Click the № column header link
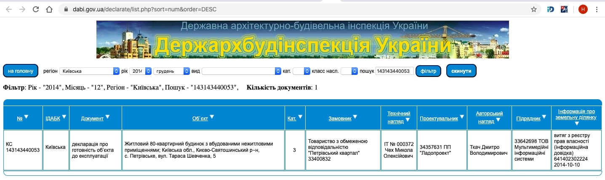This screenshot has width=605, height=180. pos(20,119)
